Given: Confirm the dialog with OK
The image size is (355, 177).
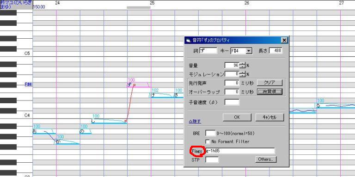Looking at the screenshot, I should pyautogui.click(x=237, y=117).
